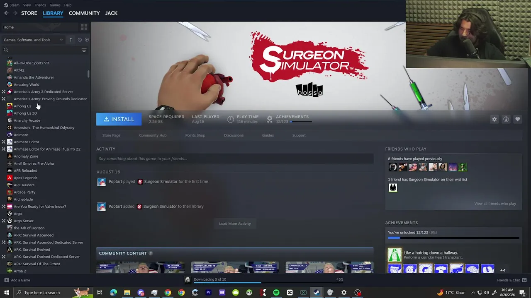Open Poptart's avatar on the 'played' activity
This screenshot has height=298, width=531.
pos(101,182)
